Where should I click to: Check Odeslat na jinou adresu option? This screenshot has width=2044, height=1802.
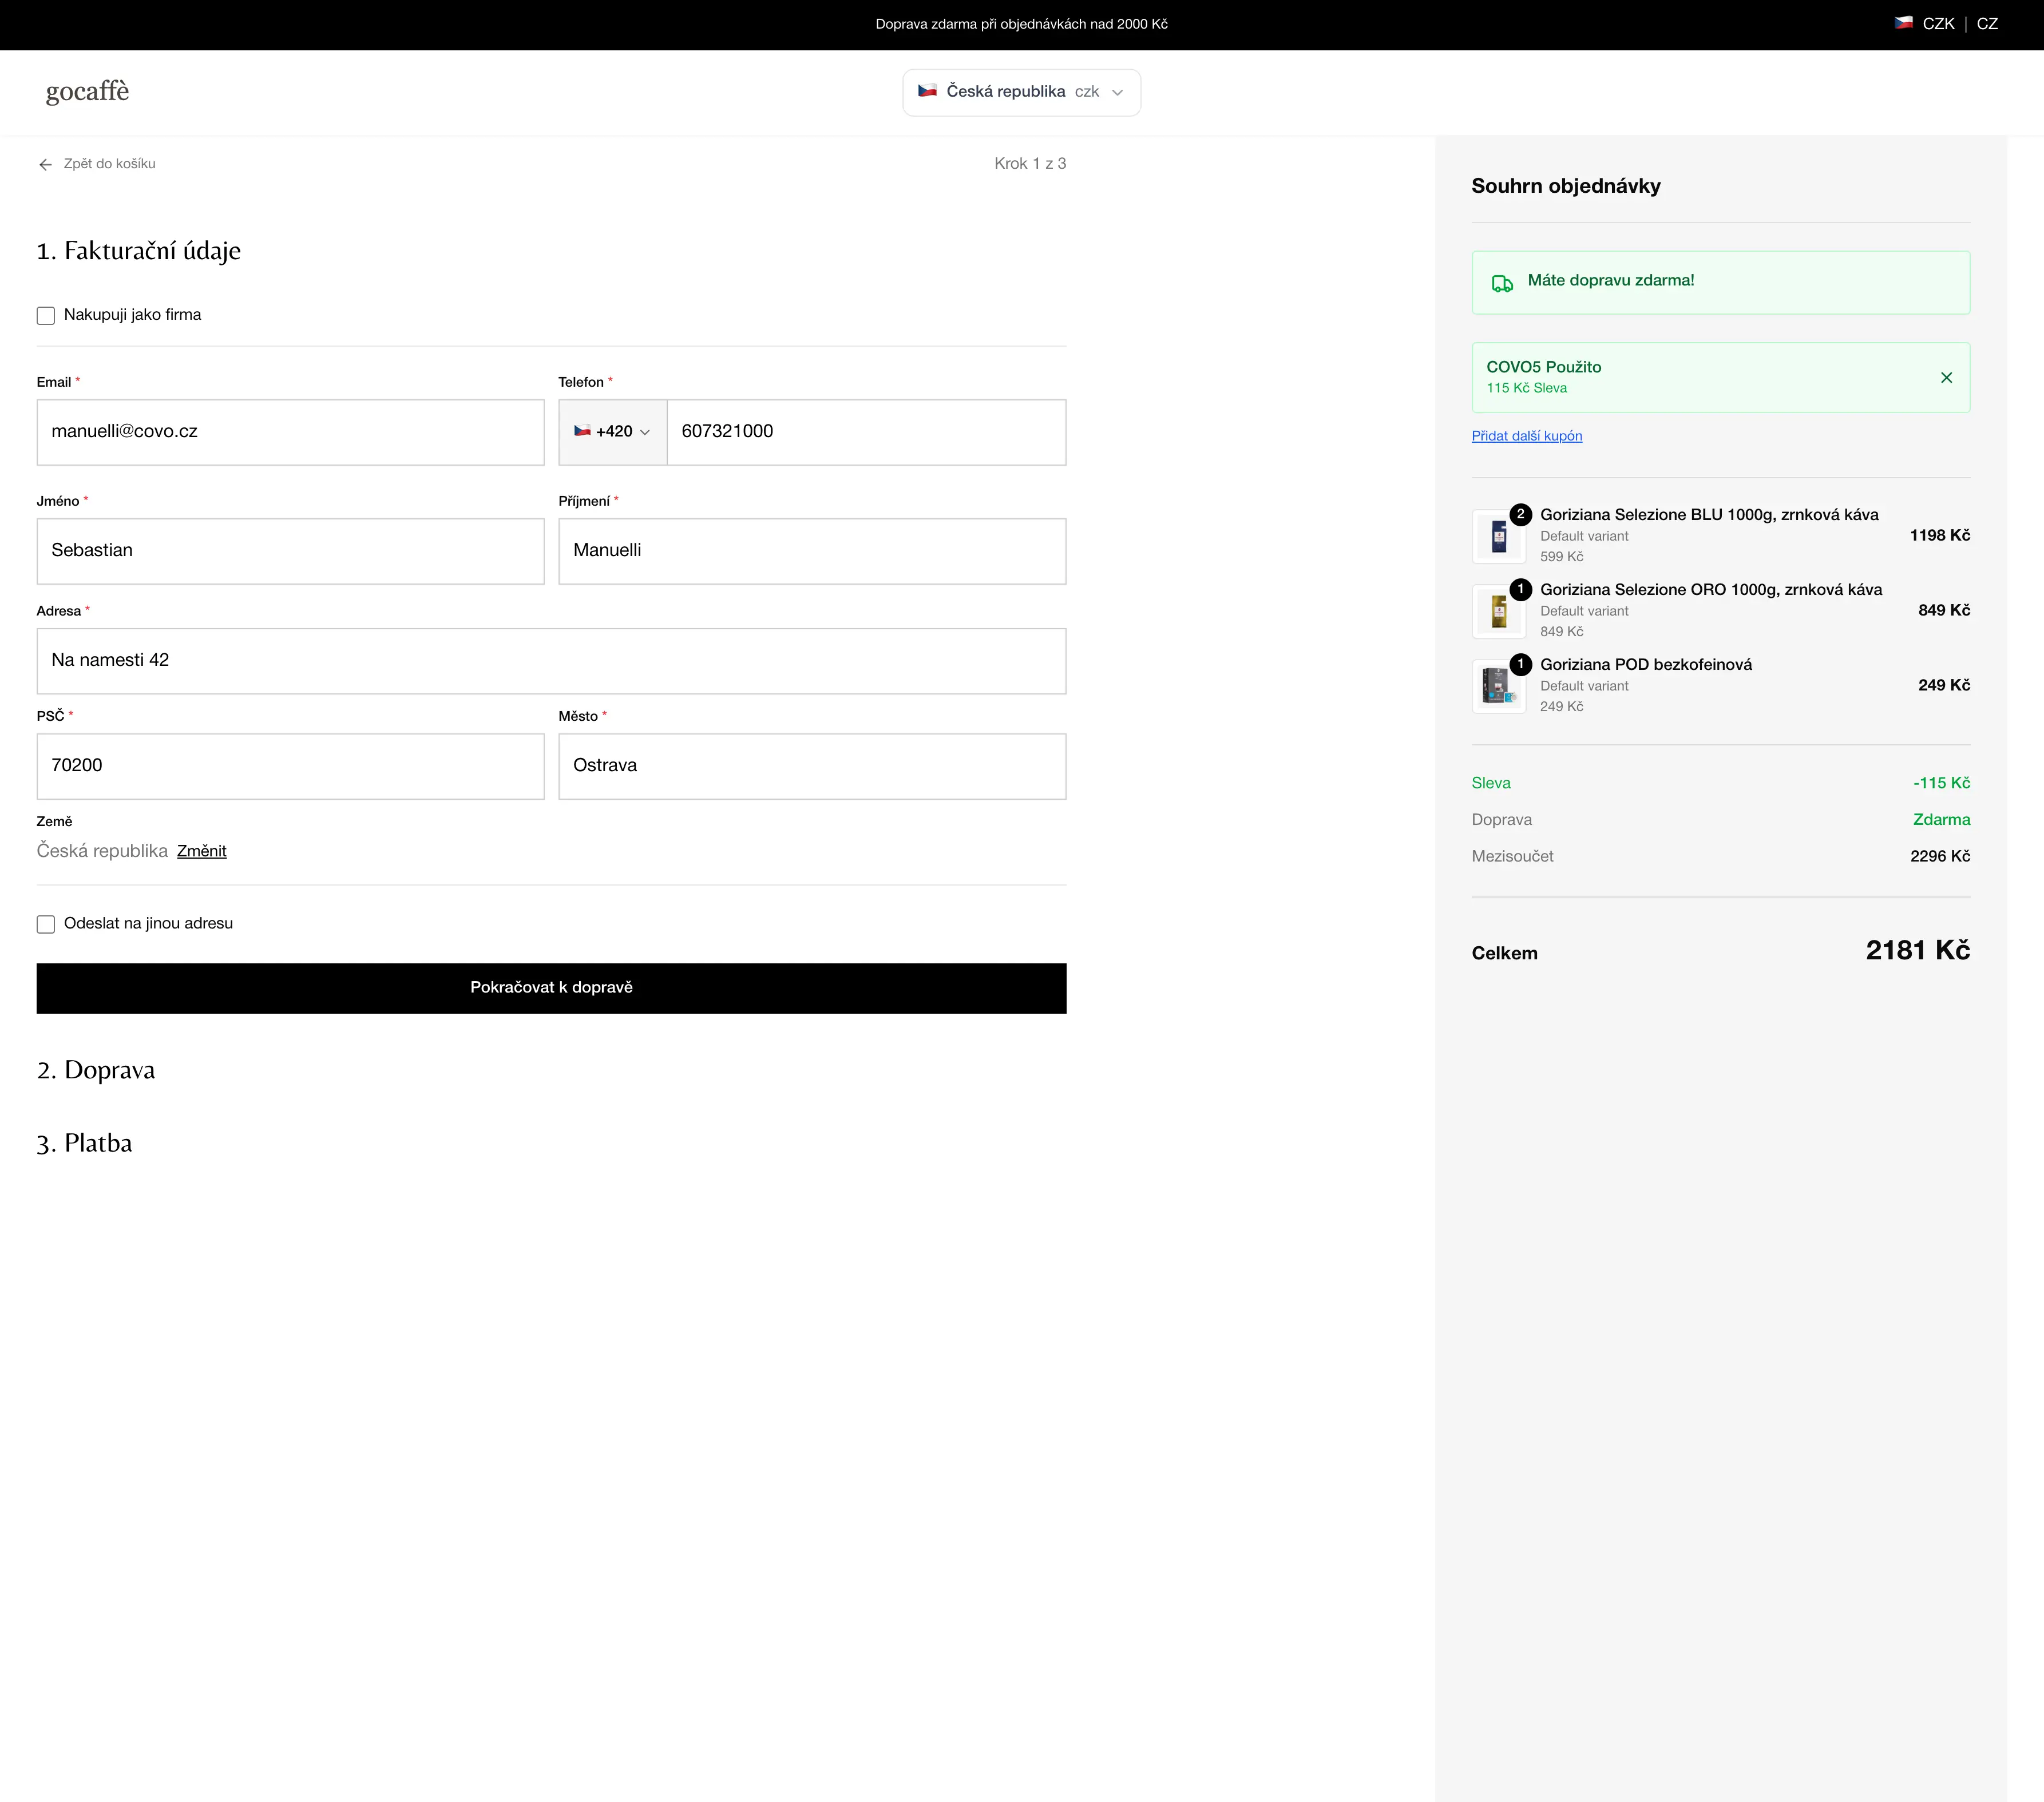click(x=46, y=924)
